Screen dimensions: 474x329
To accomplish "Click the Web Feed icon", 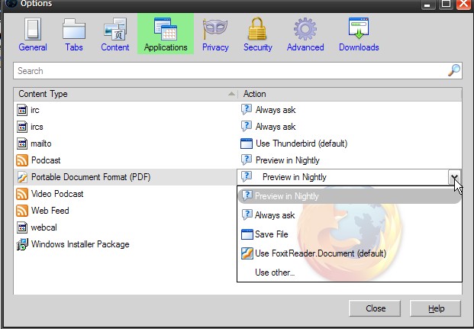I will point(22,211).
